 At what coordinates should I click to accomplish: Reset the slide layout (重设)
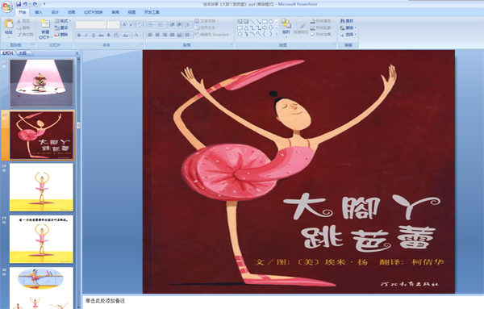coord(61,27)
